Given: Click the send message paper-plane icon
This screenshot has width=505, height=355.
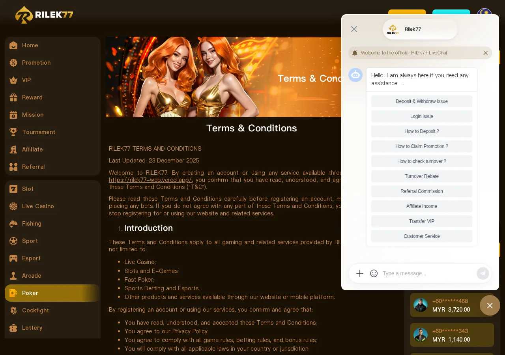Looking at the screenshot, I should point(483,273).
